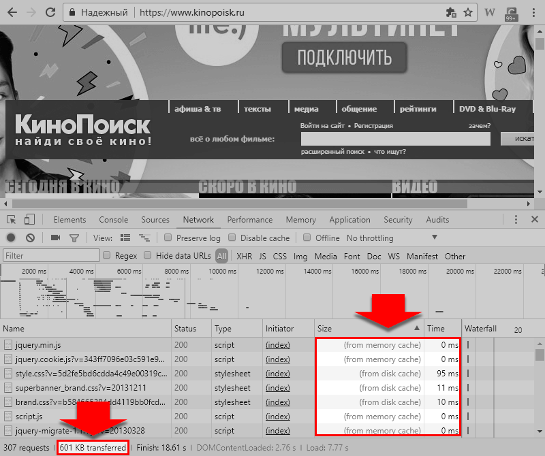Toggle the device toolbar icon
The height and width of the screenshot is (456, 545).
[29, 220]
